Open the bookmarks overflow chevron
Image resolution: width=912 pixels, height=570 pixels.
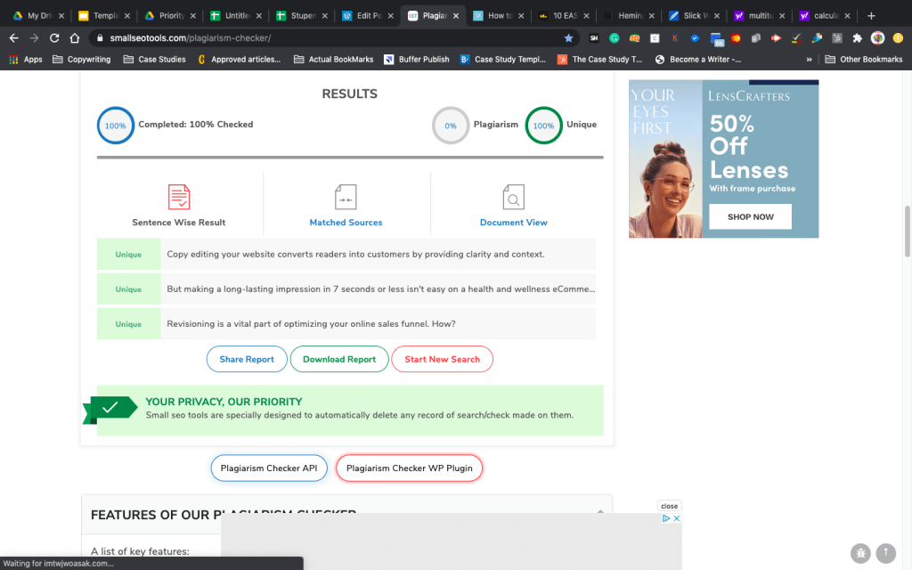(811, 59)
